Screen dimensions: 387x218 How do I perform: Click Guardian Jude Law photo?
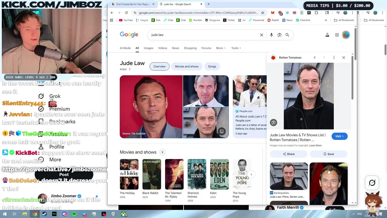click(x=151, y=107)
